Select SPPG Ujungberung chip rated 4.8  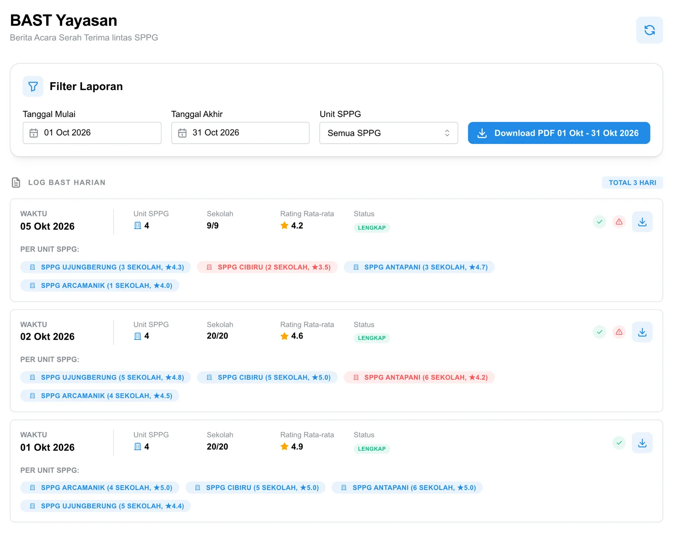pyautogui.click(x=106, y=378)
